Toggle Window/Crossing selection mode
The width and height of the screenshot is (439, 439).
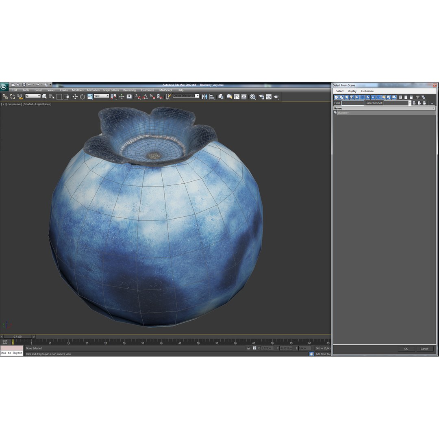66,97
